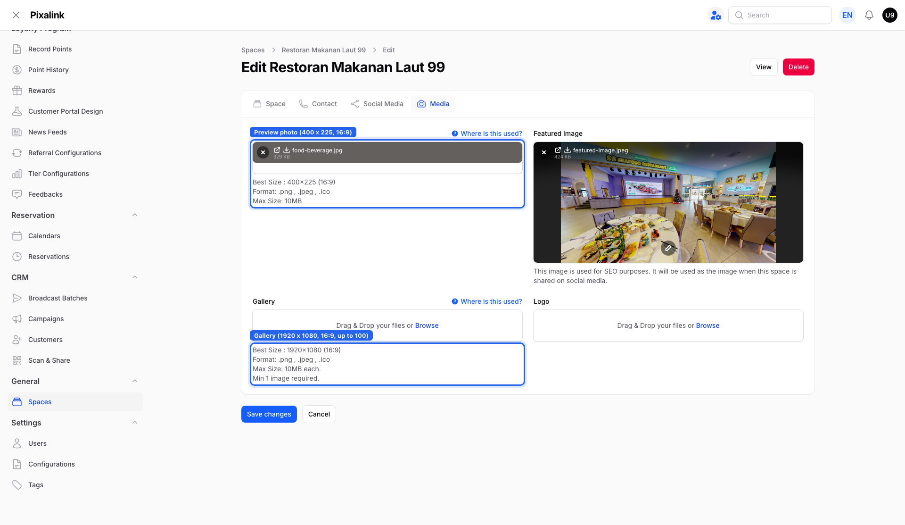Click 'Where is this used?' for Preview photo
Screen dimensions: 905x525
click(487, 133)
